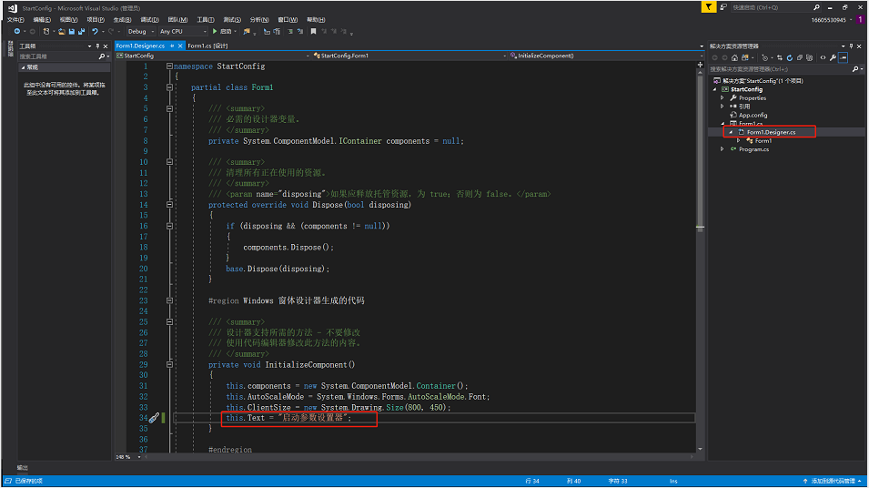Select Form1.Designer.cs in Solution Explorer

tap(771, 132)
